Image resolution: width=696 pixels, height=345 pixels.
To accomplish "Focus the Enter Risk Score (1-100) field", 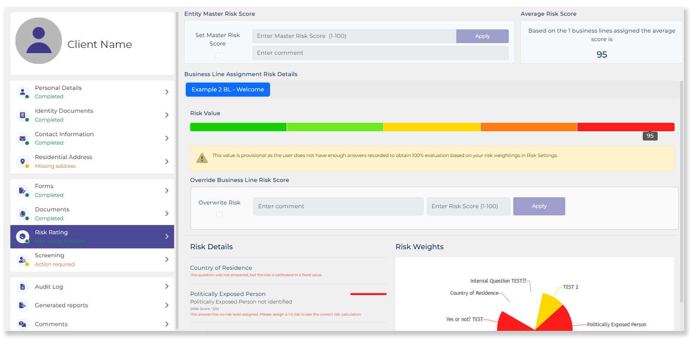I will coord(468,206).
